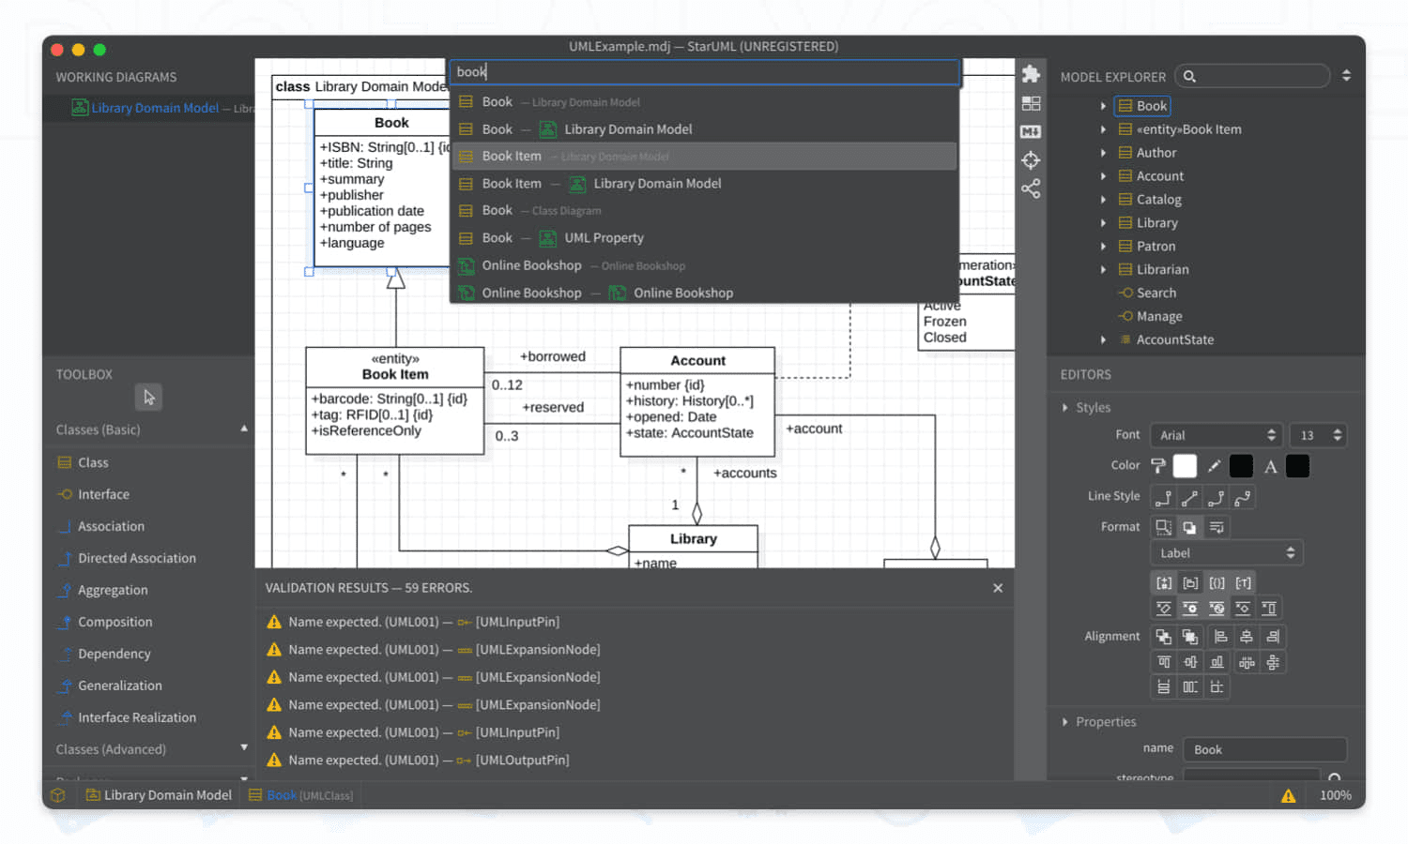Click the Align Middle vertically icon
The width and height of the screenshot is (1408, 844).
pyautogui.click(x=1190, y=662)
